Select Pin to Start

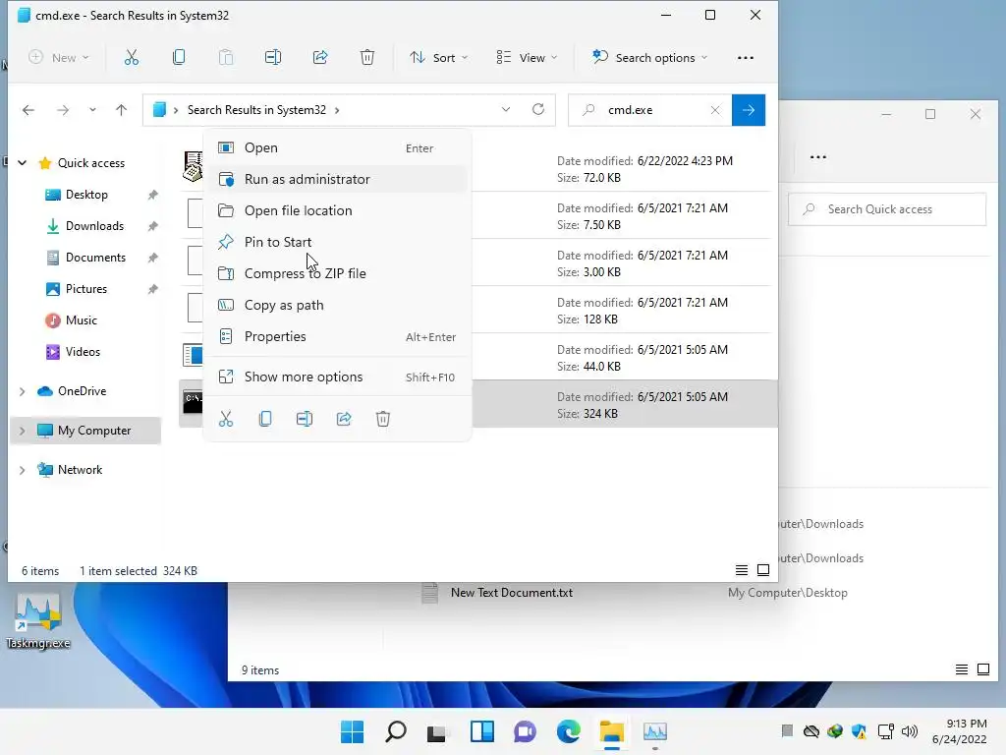point(338,242)
